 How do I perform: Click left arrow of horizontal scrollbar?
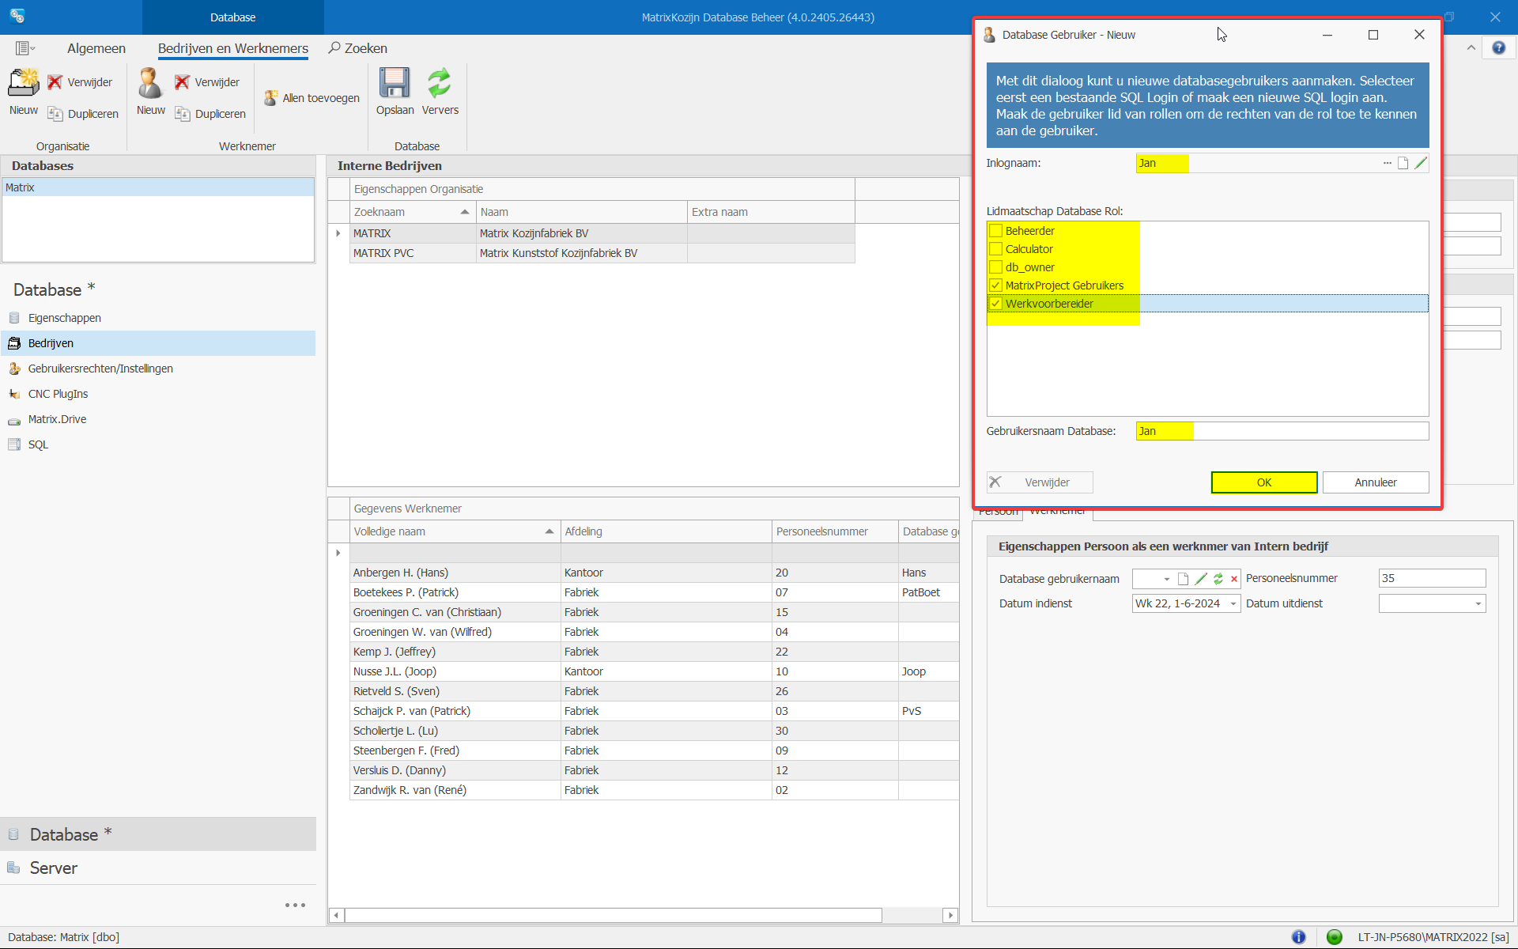(x=337, y=915)
